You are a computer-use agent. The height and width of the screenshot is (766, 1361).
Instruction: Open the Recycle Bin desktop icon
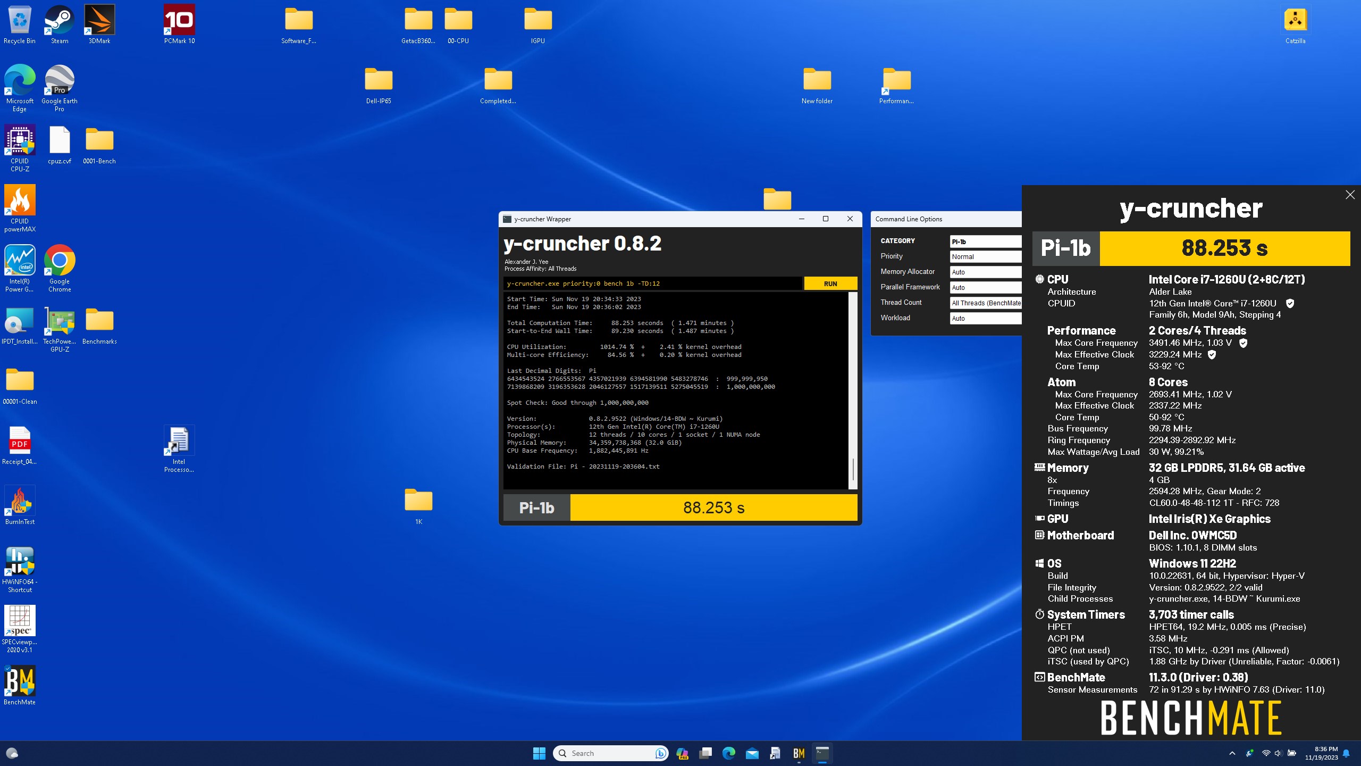(x=20, y=24)
